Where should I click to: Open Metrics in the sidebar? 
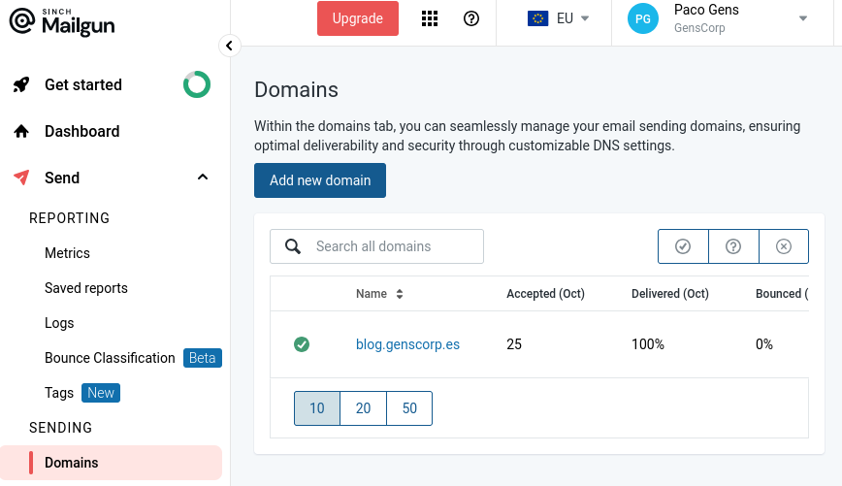(67, 253)
